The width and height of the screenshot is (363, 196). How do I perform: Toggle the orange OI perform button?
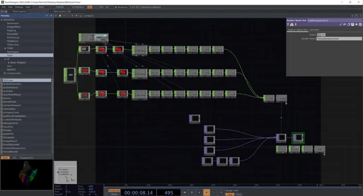[x=90, y=7]
